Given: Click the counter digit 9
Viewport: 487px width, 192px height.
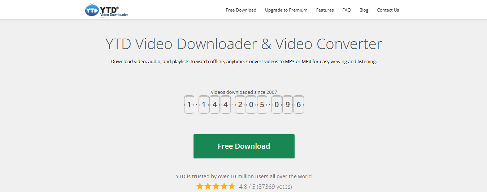Looking at the screenshot, I should tap(288, 105).
